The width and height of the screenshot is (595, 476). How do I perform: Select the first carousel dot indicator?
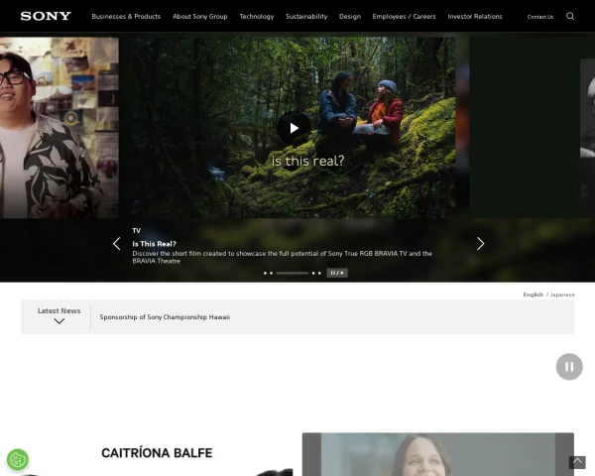coord(265,273)
